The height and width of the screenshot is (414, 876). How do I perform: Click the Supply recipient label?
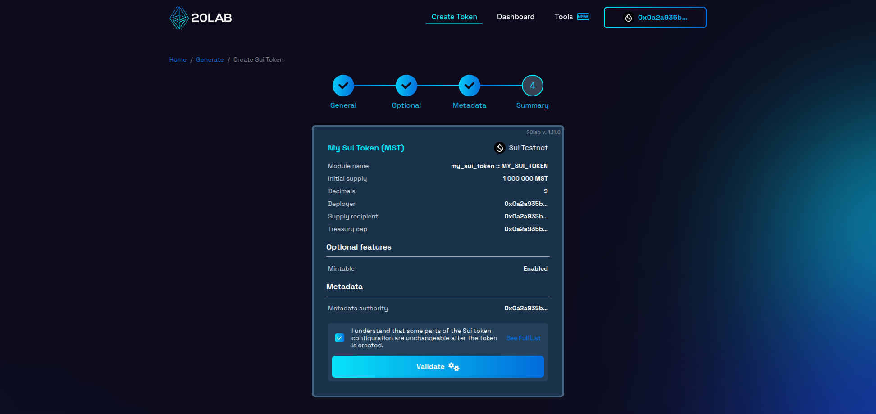pyautogui.click(x=353, y=216)
